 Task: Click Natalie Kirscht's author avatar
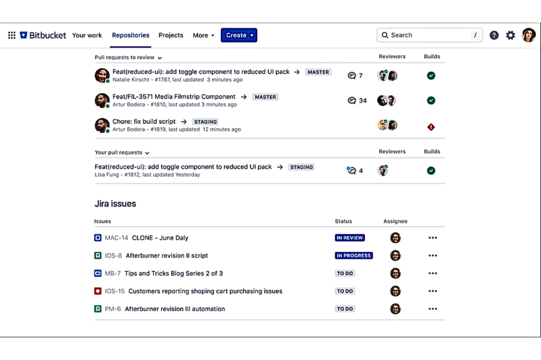coord(102,76)
